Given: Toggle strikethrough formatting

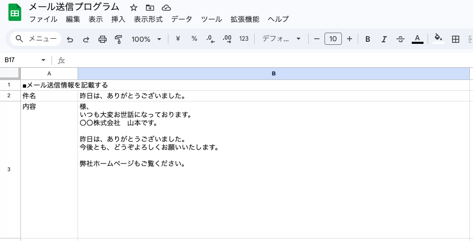Looking at the screenshot, I should pos(401,39).
